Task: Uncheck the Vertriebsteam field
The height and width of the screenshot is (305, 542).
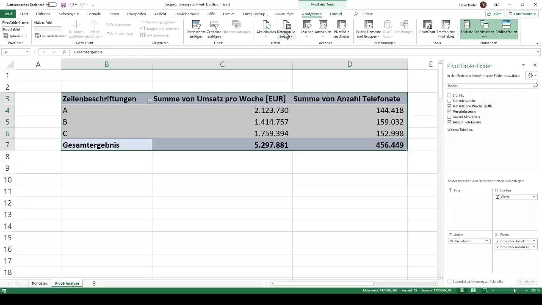Action: 450,111
